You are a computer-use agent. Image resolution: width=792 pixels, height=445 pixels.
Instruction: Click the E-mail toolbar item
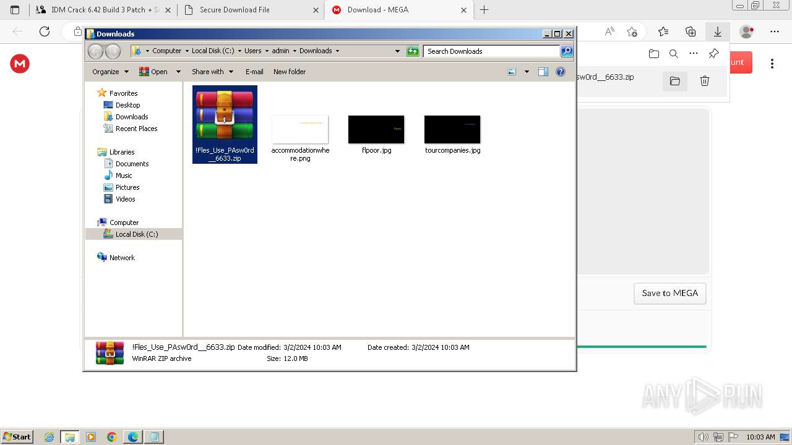click(254, 72)
